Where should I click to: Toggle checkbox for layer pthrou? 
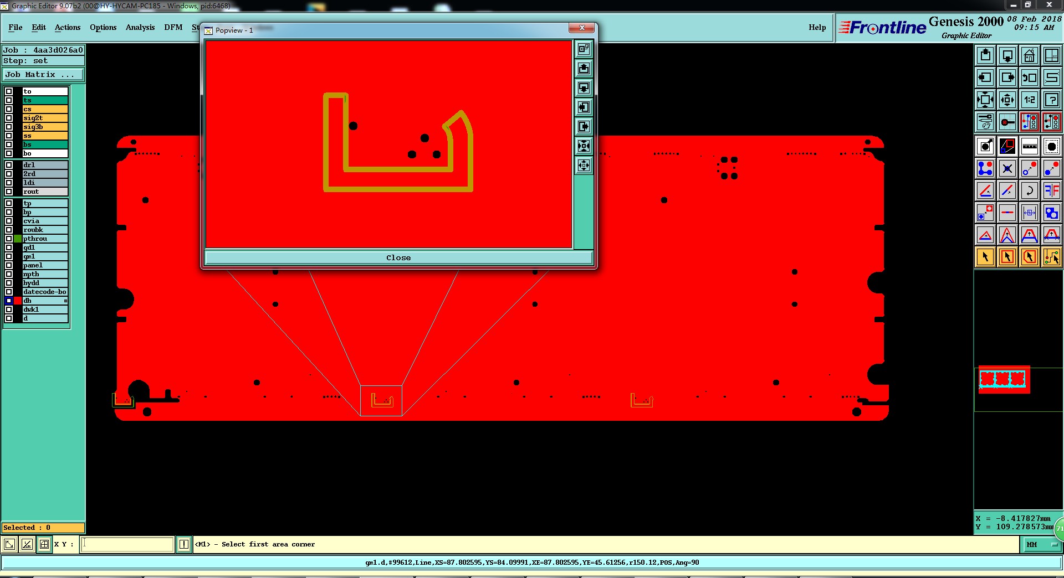9,239
